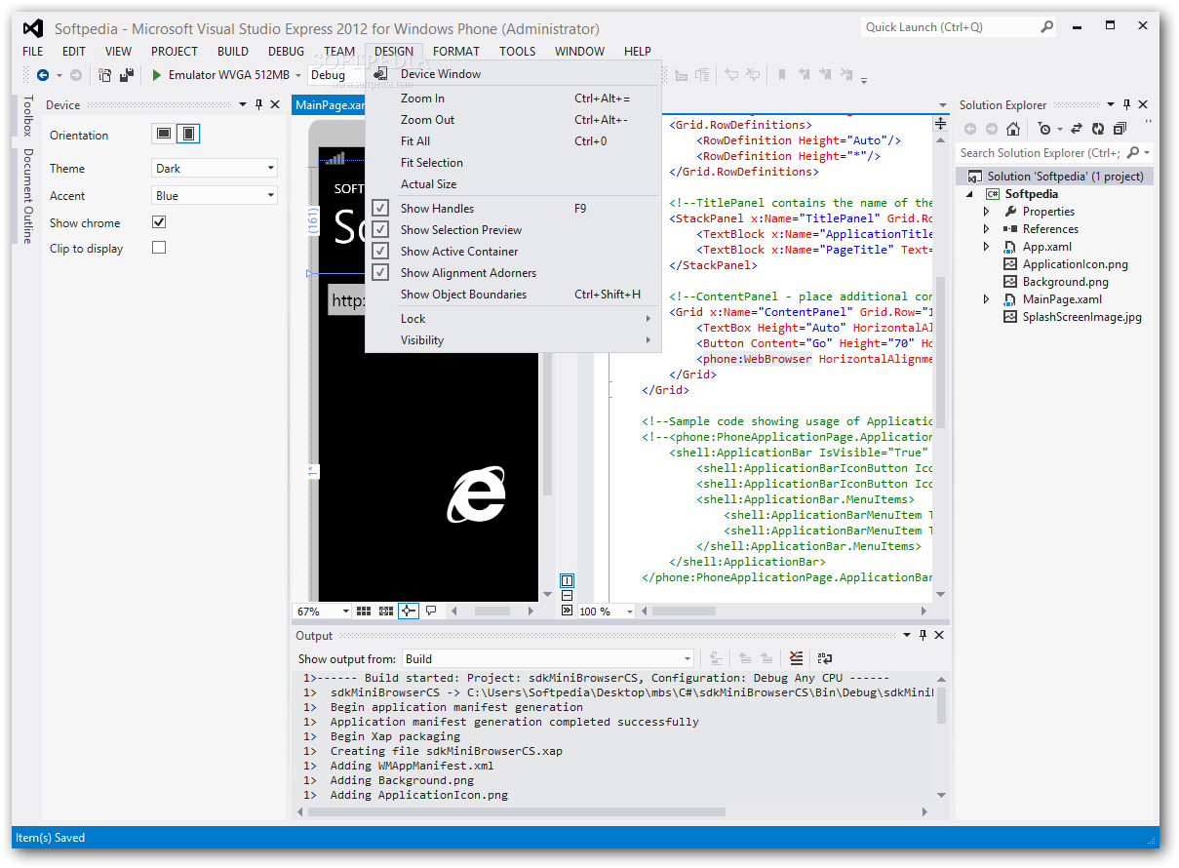Screen dimensions: 1179x868
Task: Click the search icon in Quick Launch
Action: coord(1046,27)
